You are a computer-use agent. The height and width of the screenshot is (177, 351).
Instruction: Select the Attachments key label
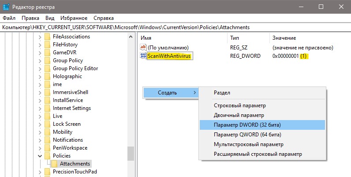pos(75,164)
